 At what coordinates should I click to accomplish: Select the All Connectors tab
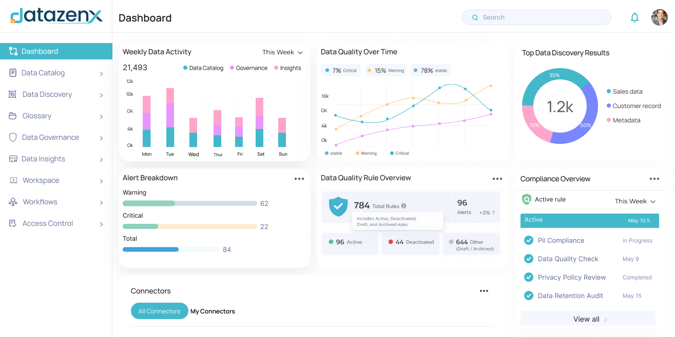click(159, 311)
